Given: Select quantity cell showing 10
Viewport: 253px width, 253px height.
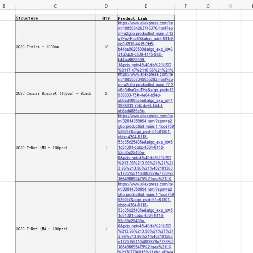Looking at the screenshot, I should (x=106, y=46).
